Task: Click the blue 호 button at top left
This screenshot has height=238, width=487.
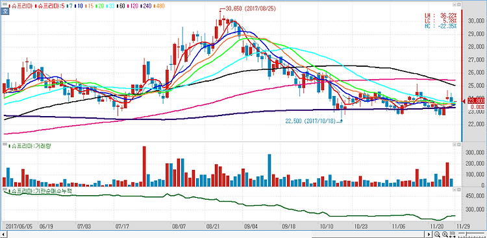Action: 5,11
